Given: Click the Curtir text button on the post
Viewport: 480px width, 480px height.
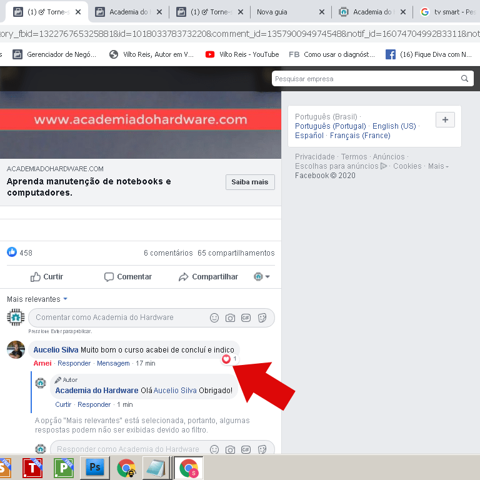Looking at the screenshot, I should [x=53, y=277].
